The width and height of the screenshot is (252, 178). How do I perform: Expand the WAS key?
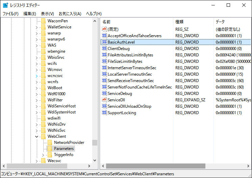point(36,46)
